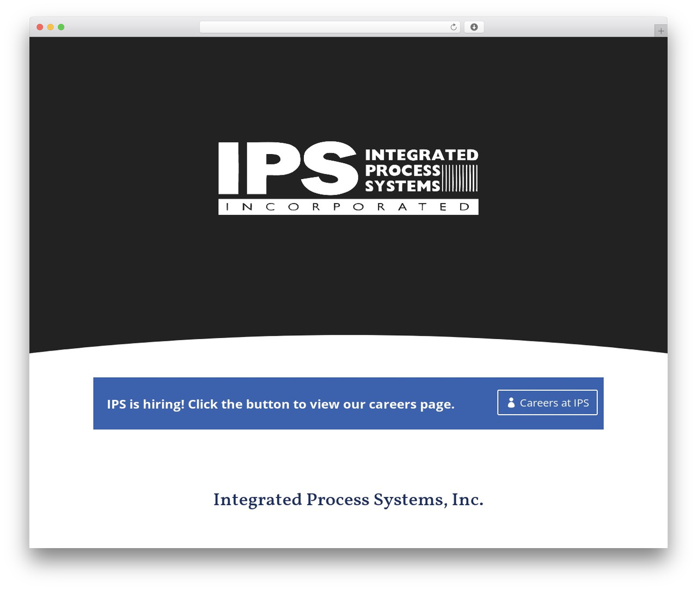This screenshot has width=697, height=590.
Task: Focus the browser address bar
Action: 330,27
